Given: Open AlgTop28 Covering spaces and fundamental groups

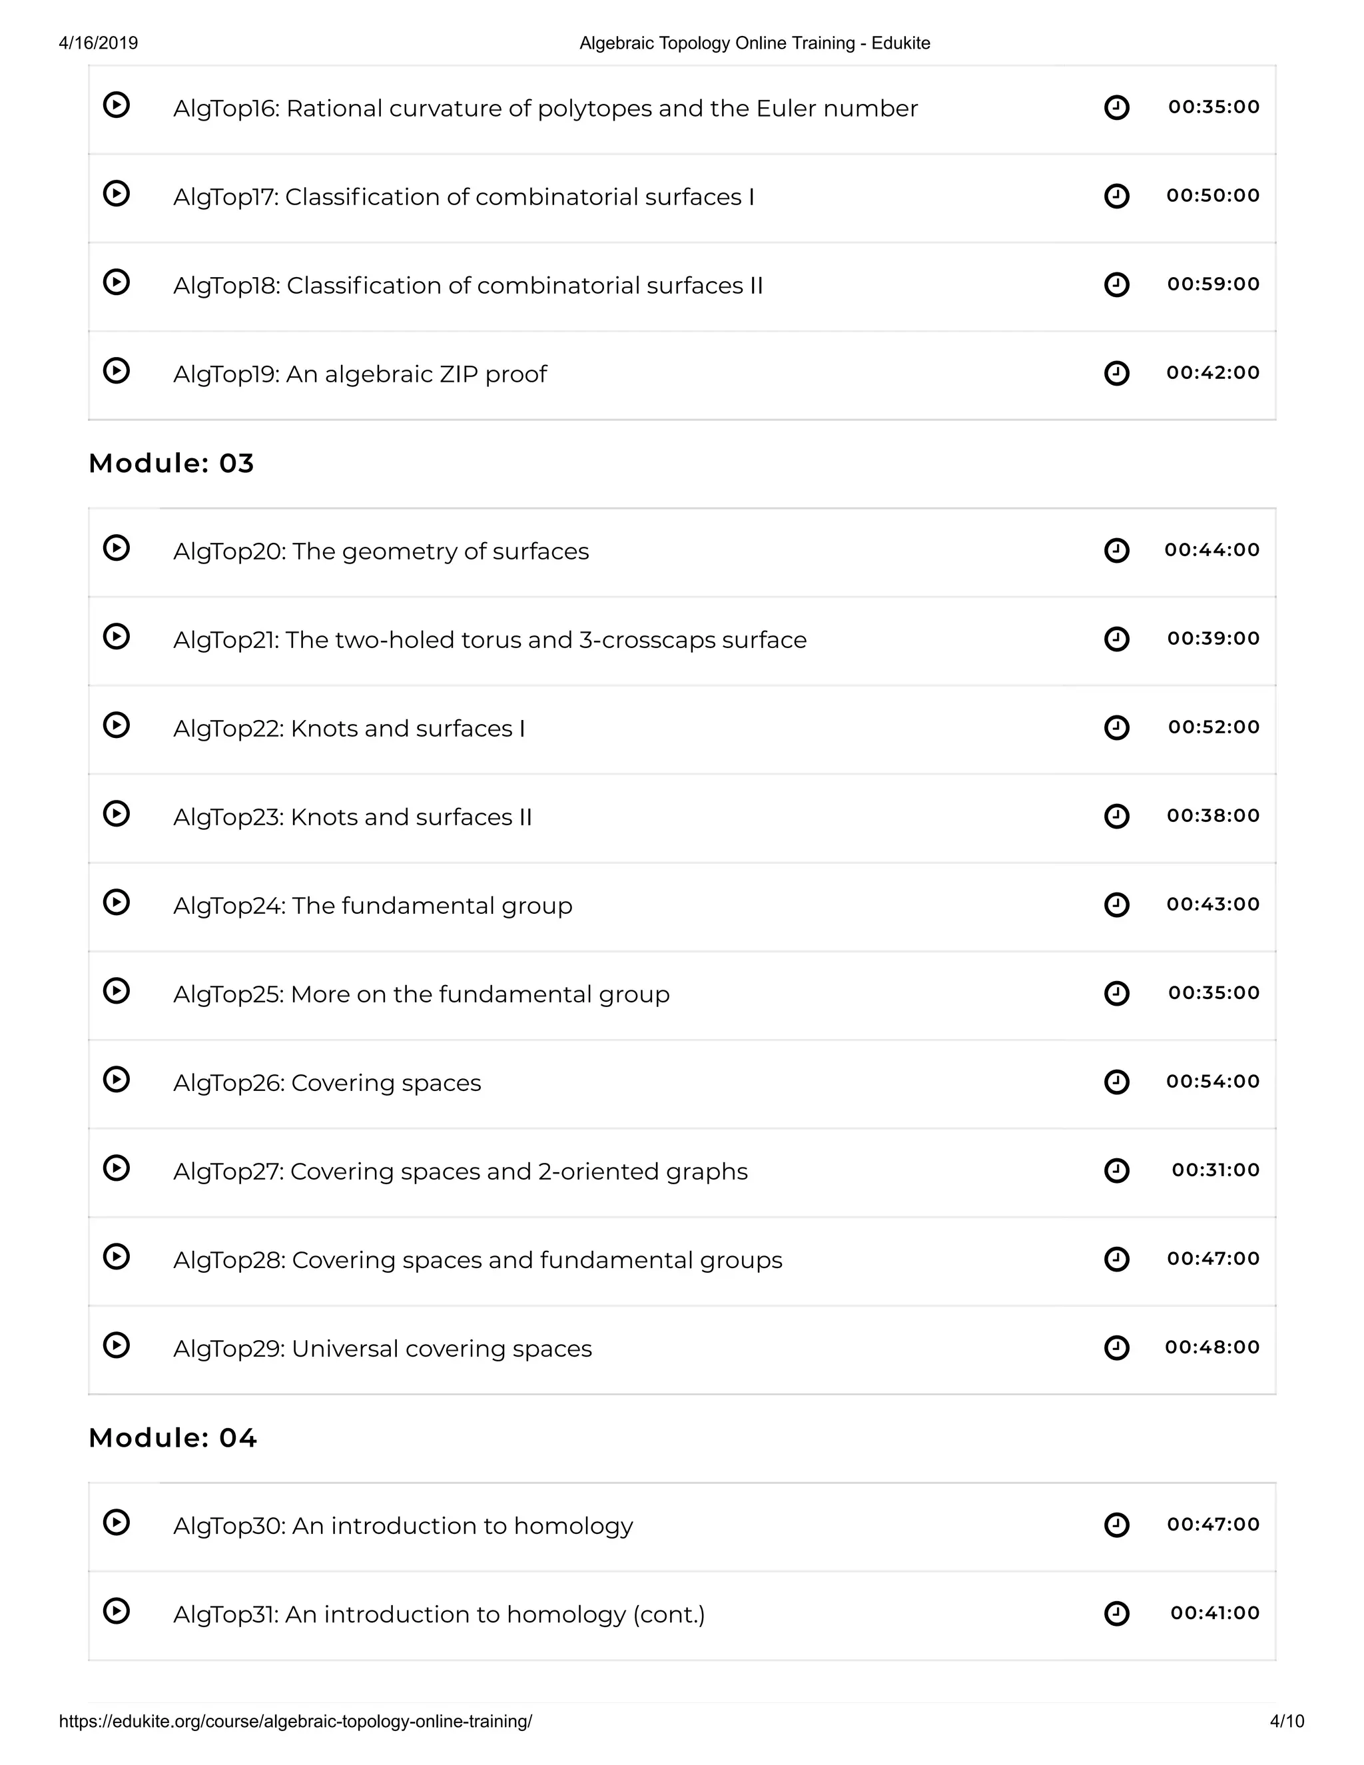Looking at the screenshot, I should click(x=478, y=1260).
